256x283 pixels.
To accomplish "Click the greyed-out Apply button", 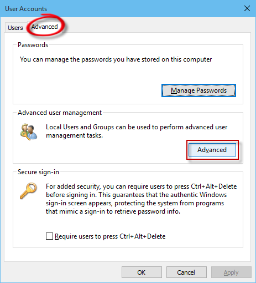I will (x=231, y=272).
